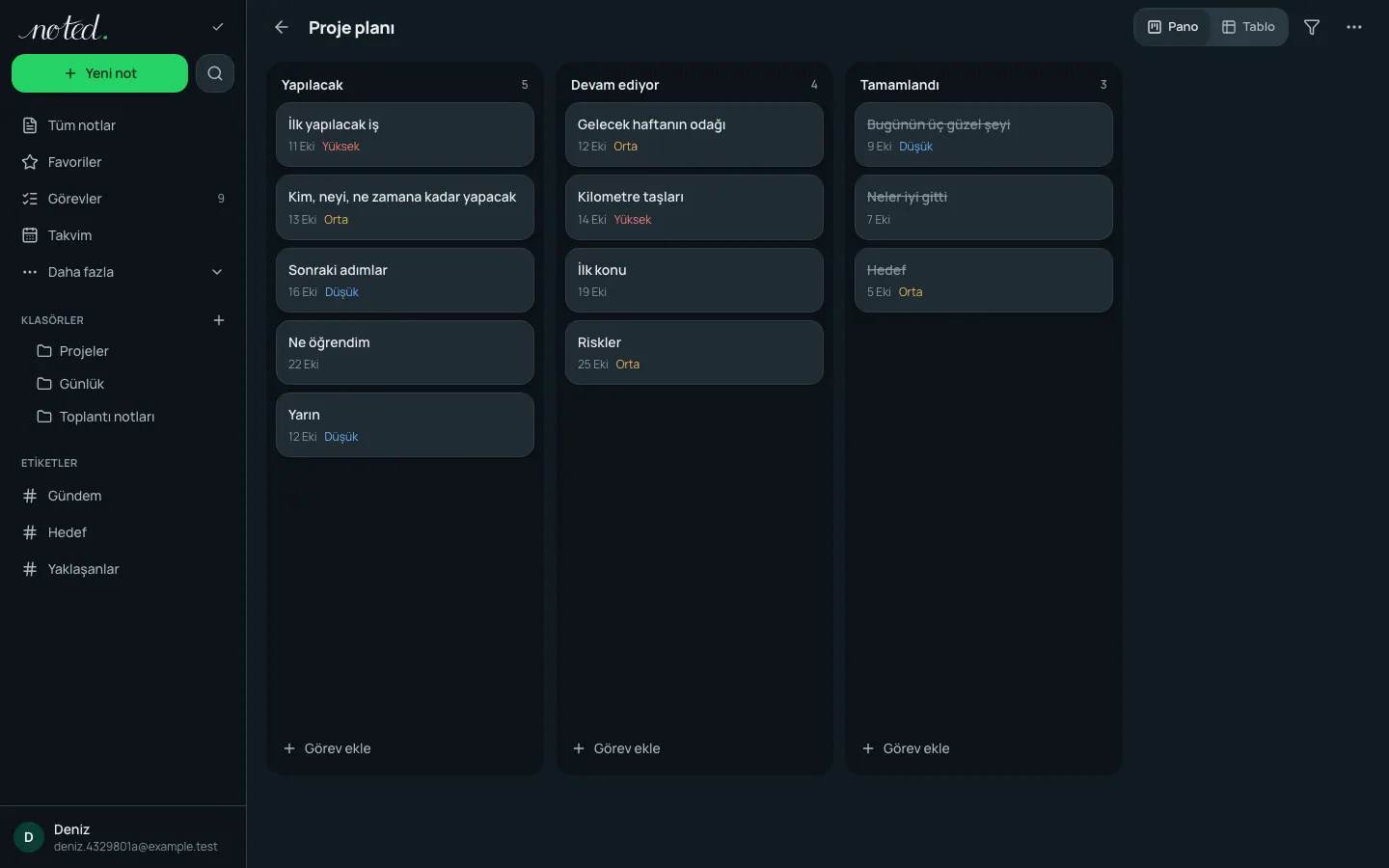Click the hash icon next to Yaklaşanlar
Viewport: 1389px width, 868px height.
[30, 569]
